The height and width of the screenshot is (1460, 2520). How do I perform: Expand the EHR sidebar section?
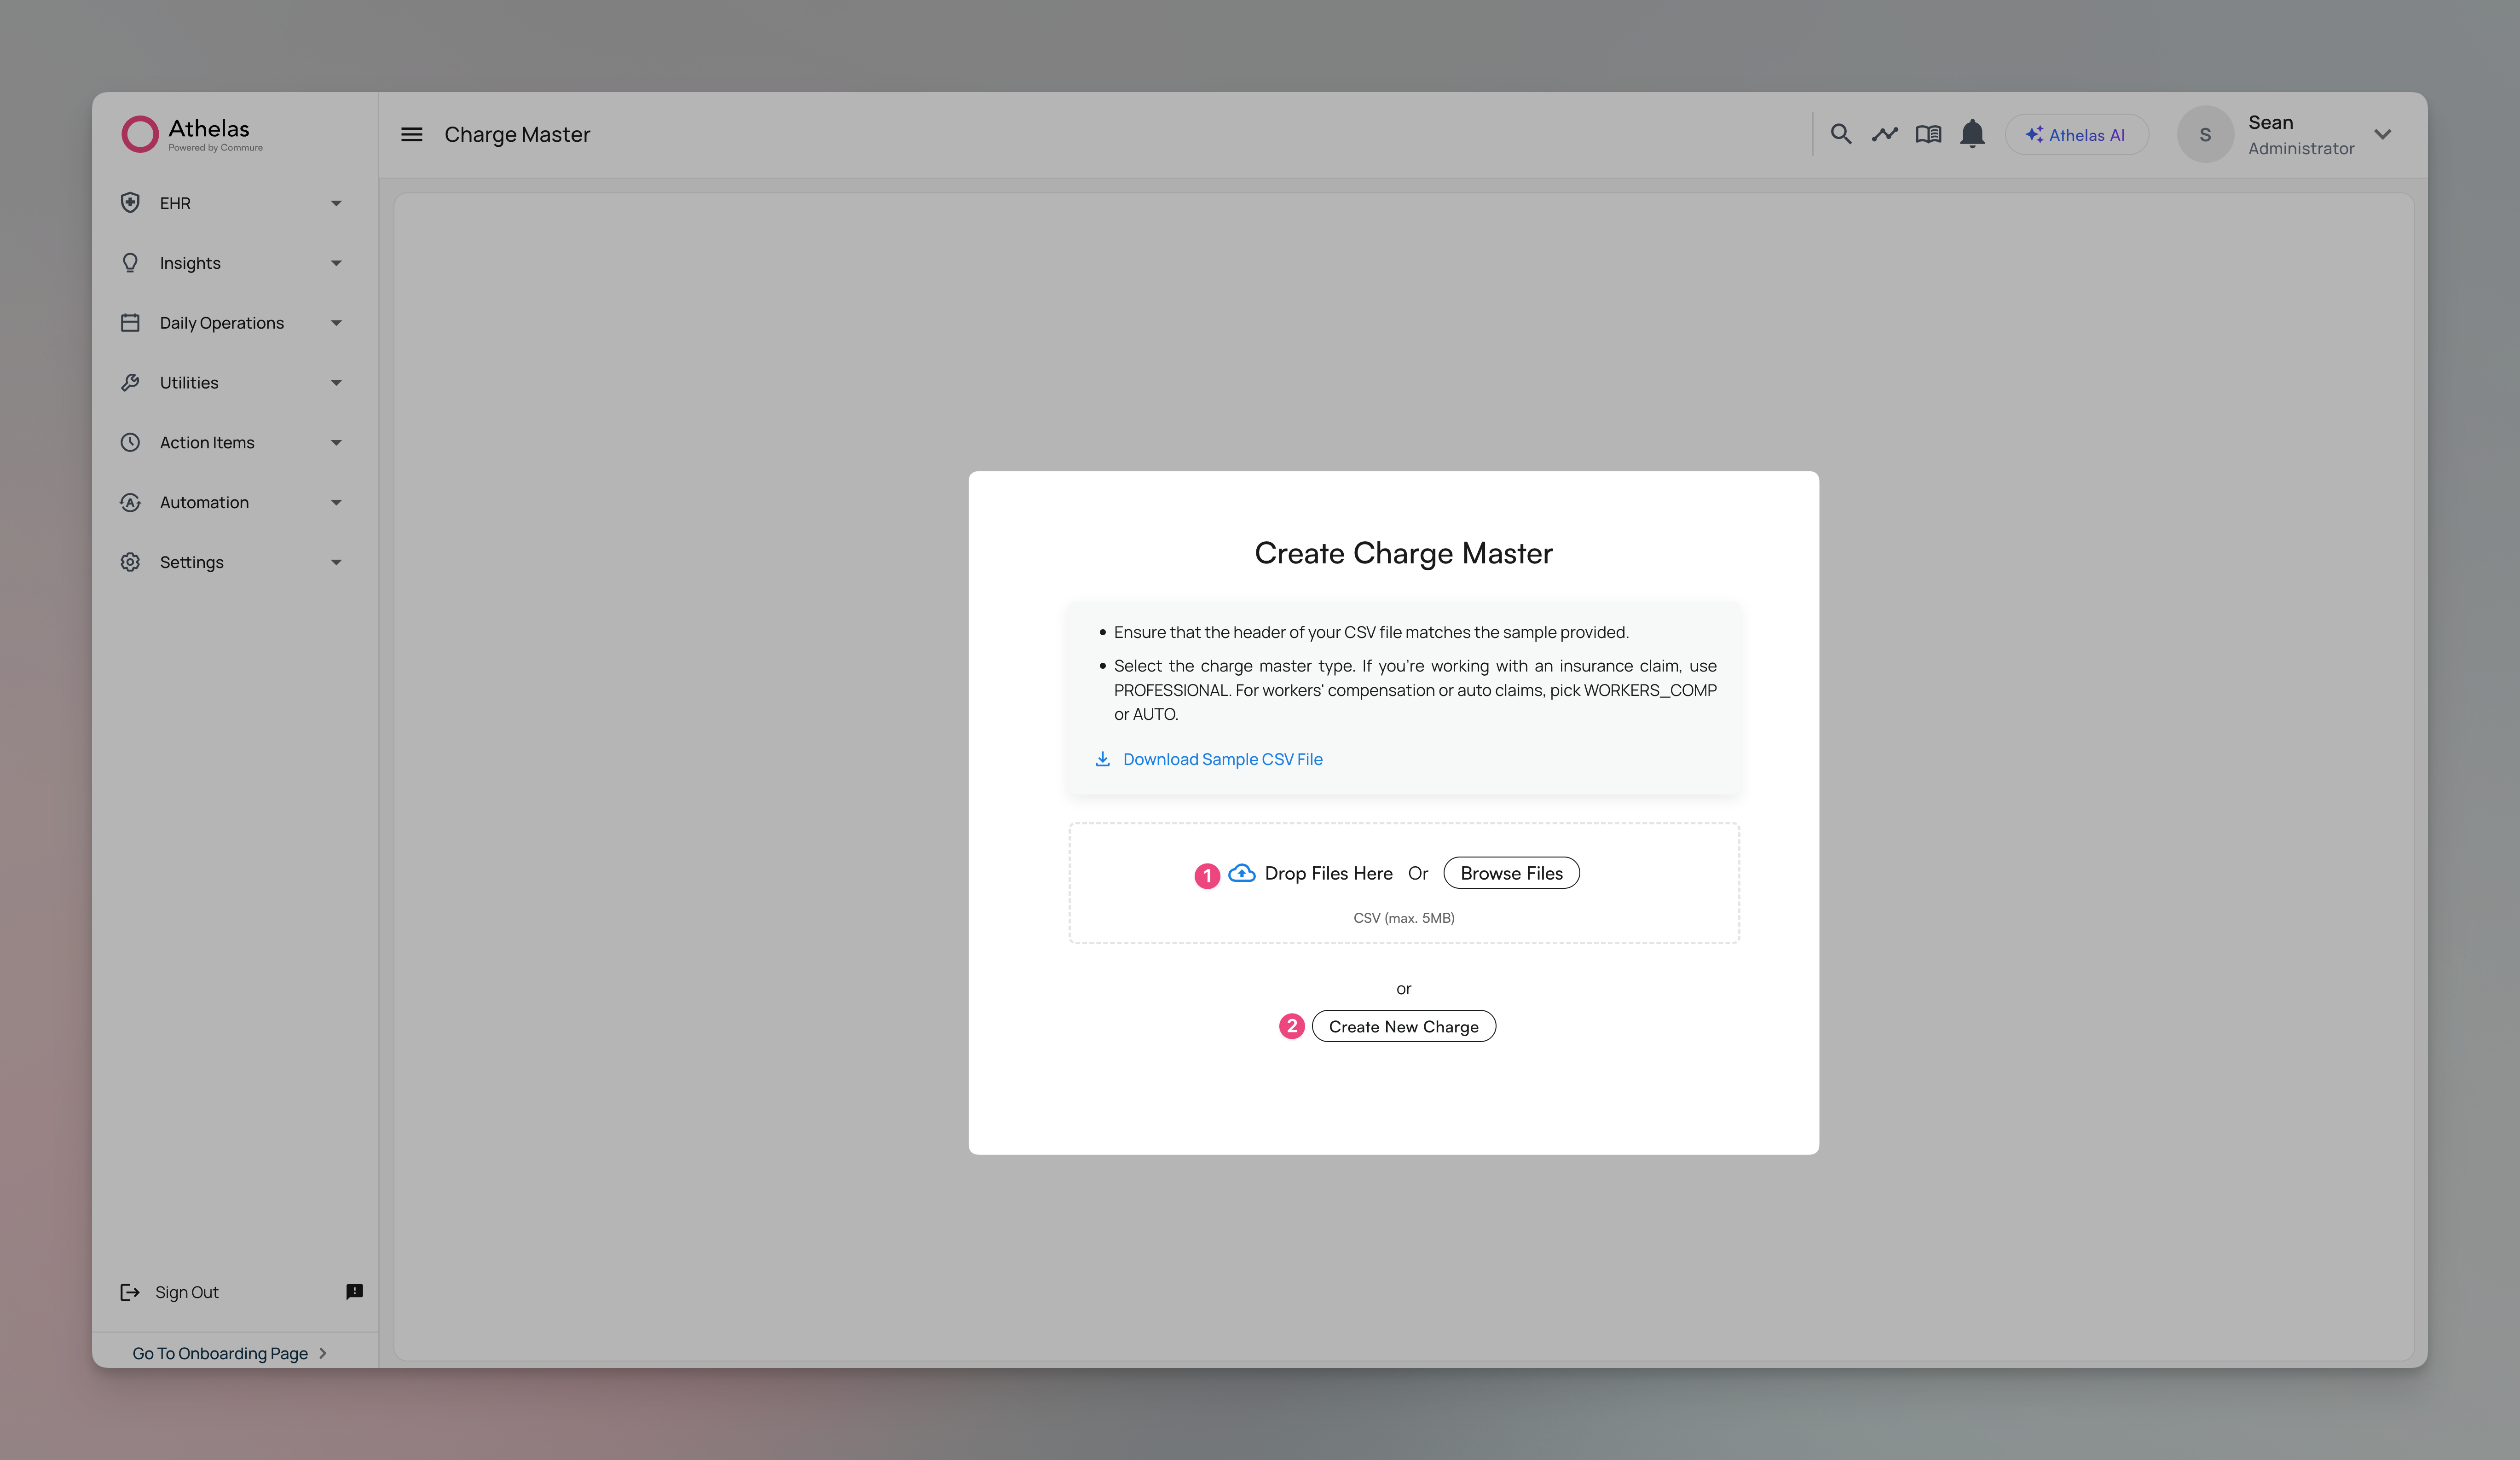pos(337,202)
